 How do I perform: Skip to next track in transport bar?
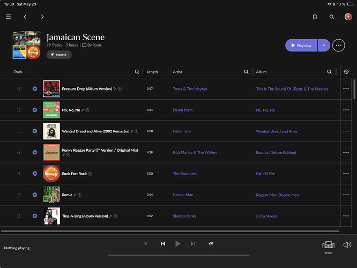pyautogui.click(x=192, y=244)
